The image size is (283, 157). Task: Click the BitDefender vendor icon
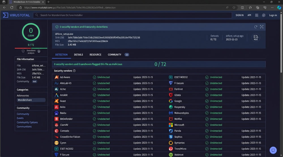[57, 119]
